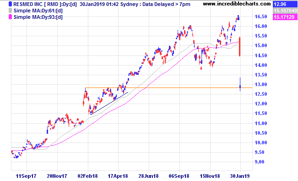Click the 20Nov17 date axis label

[57, 176]
